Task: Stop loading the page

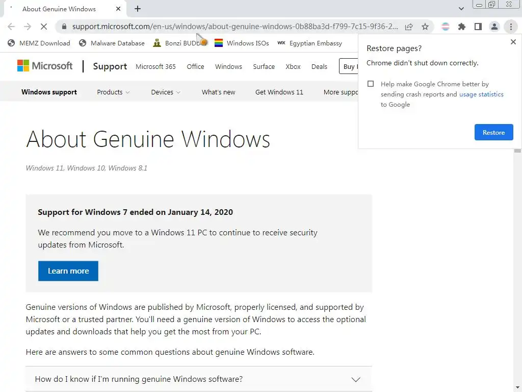Action: pos(44,27)
